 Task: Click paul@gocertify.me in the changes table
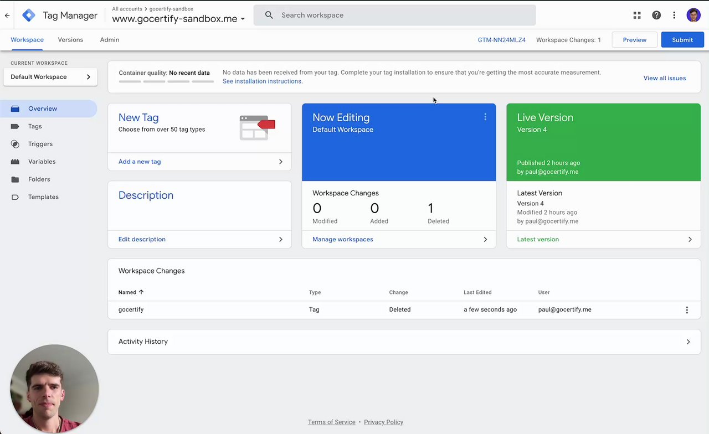pyautogui.click(x=564, y=309)
